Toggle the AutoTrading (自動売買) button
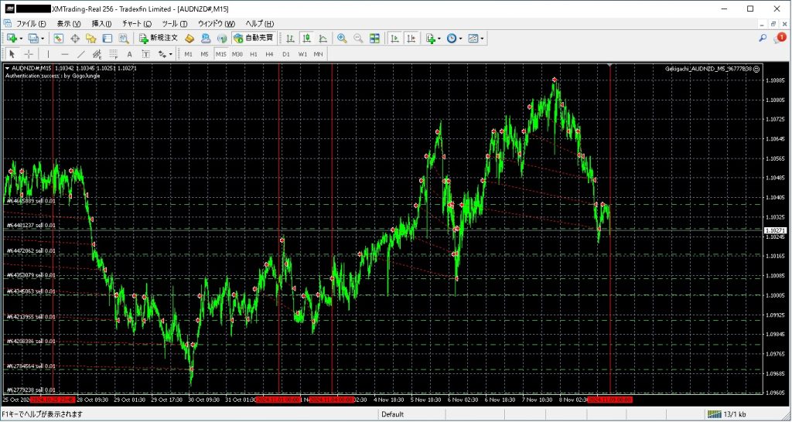This screenshot has height=422, width=792. [x=254, y=38]
